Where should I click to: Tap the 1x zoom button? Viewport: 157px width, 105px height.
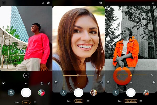tap(26, 75)
